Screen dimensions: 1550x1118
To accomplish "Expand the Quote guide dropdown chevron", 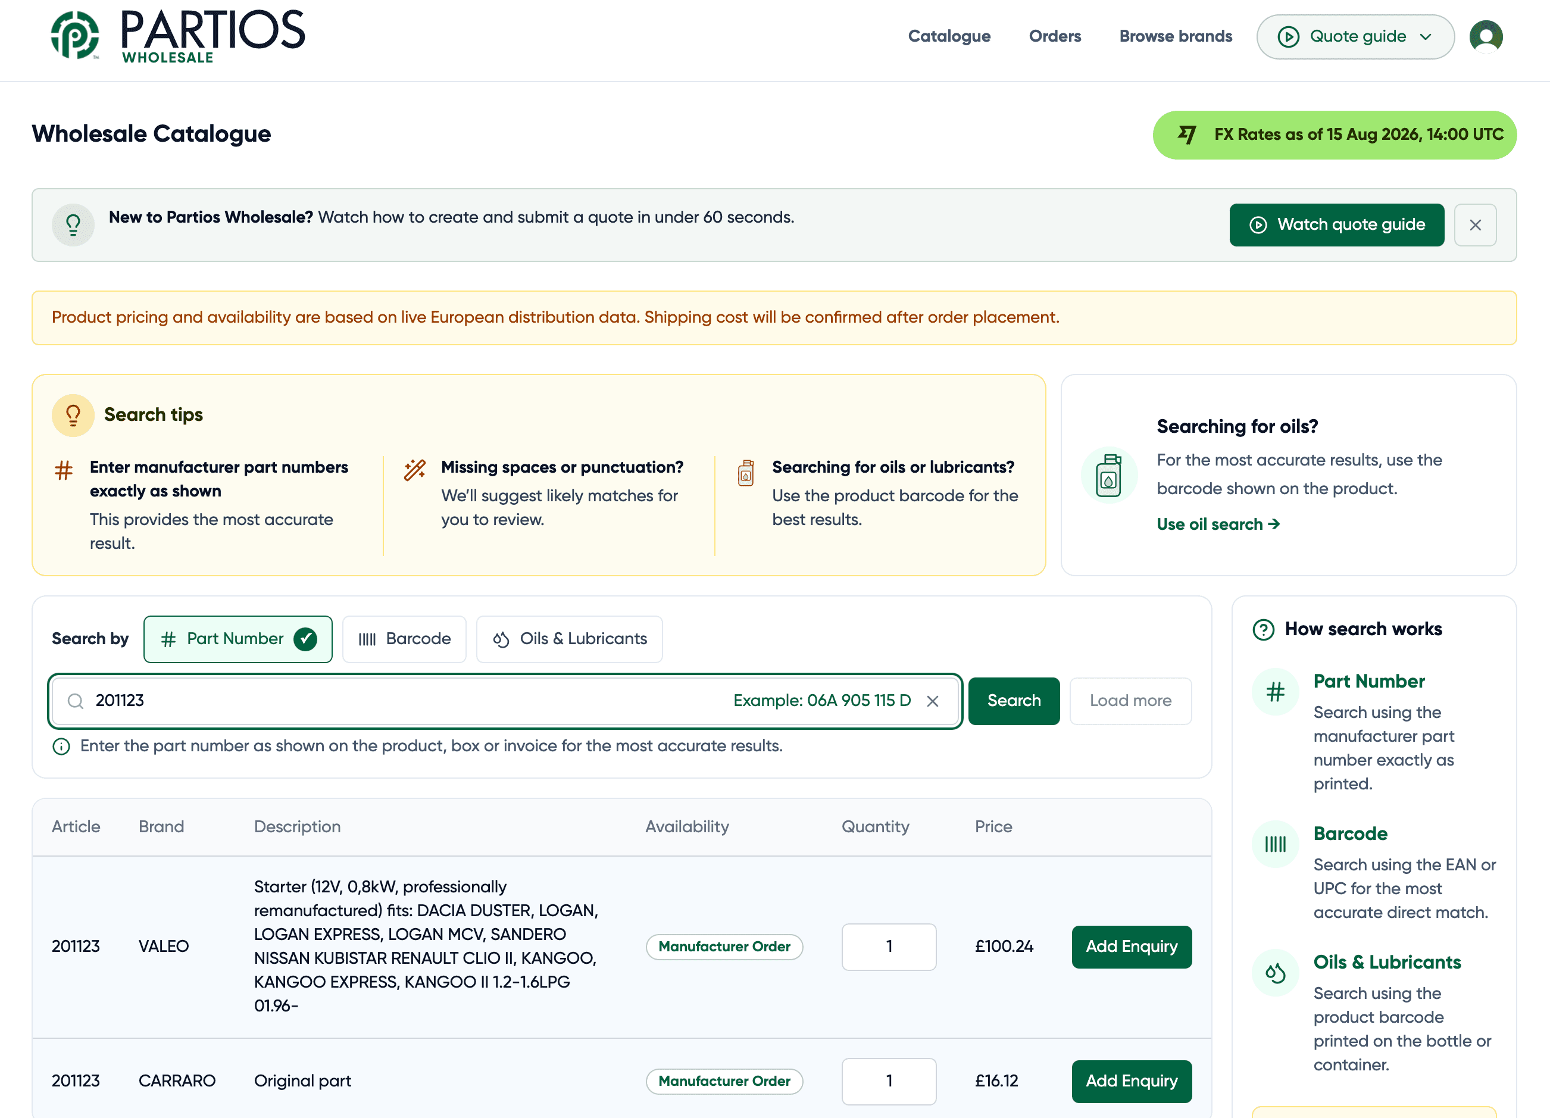I will (1426, 37).
